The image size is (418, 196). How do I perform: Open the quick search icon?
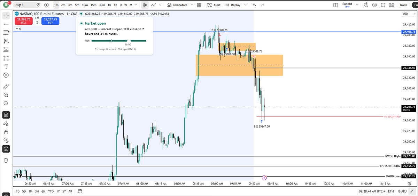coord(366,5)
